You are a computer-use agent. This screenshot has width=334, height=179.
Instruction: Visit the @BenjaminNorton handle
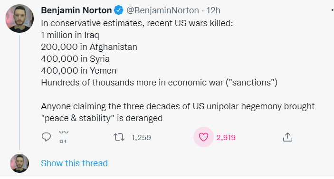pos(163,10)
